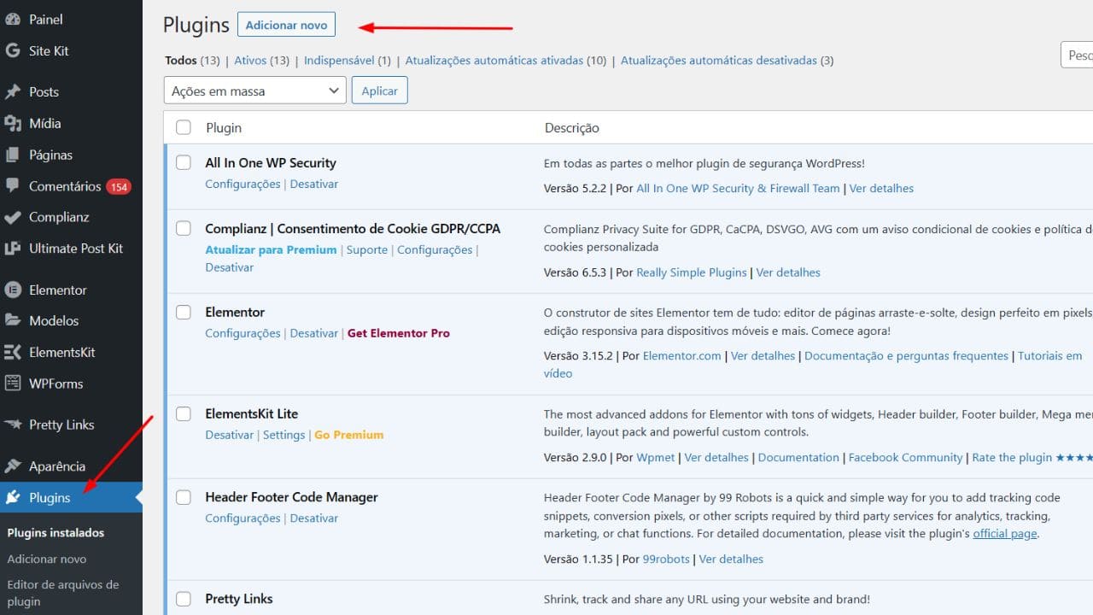
Task: Open Ver detalhes for Really Simple Plugins
Action: click(788, 272)
